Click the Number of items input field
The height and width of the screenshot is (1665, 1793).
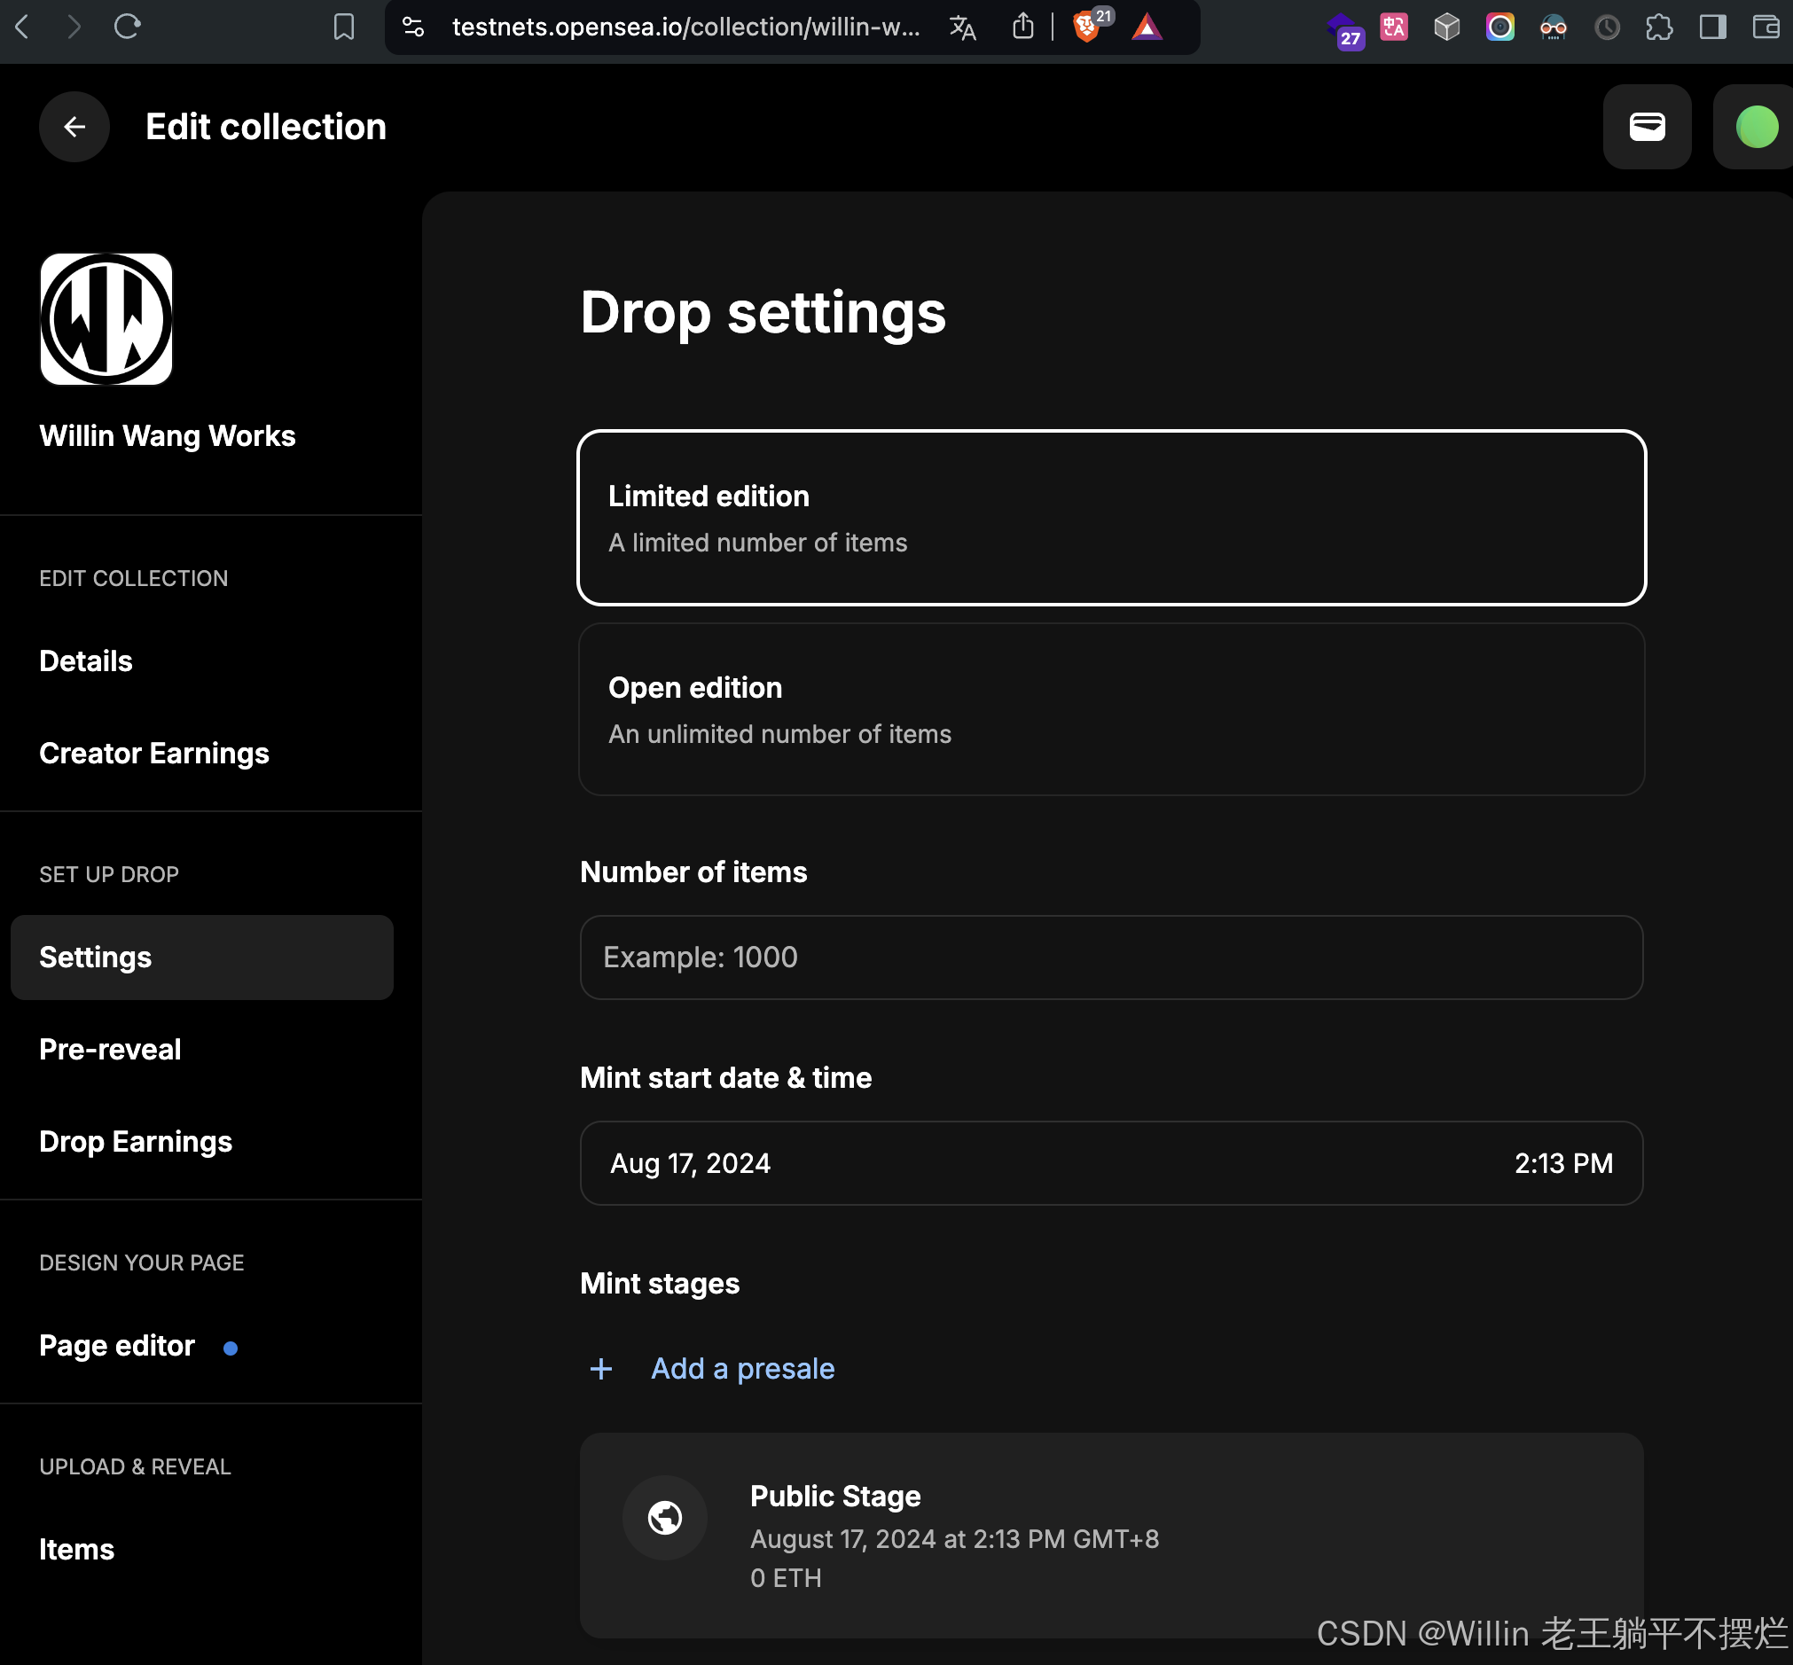click(x=1111, y=957)
